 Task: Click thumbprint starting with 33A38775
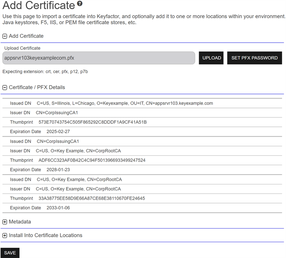(91, 198)
